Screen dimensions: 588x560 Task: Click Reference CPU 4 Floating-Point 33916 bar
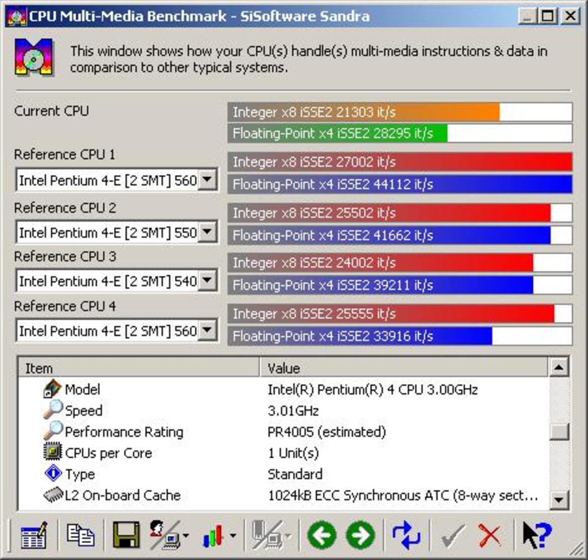pos(400,336)
